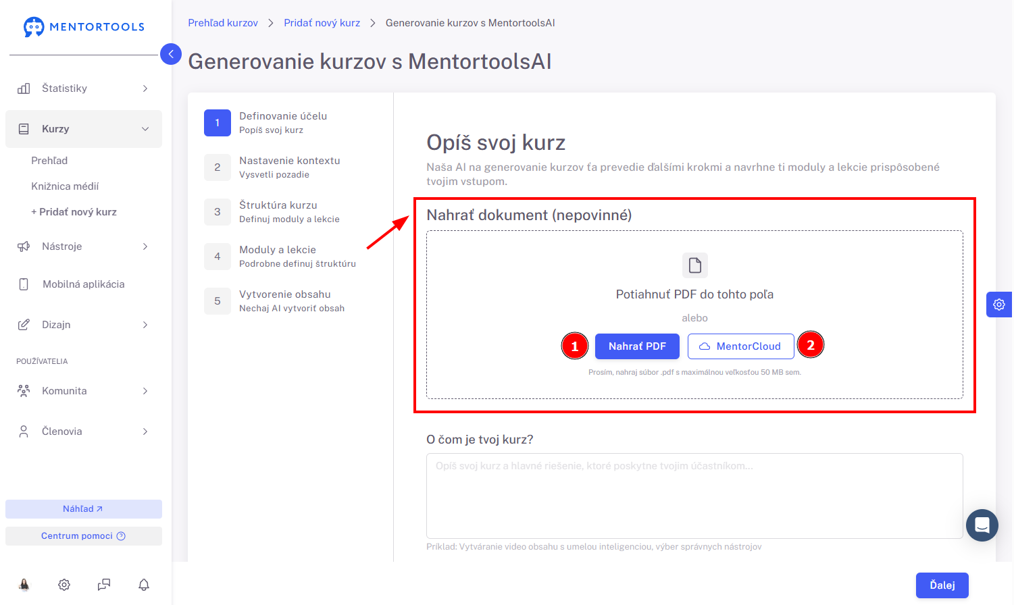Open the messages chat bubbles icon
The height and width of the screenshot is (605, 1014).
click(104, 585)
